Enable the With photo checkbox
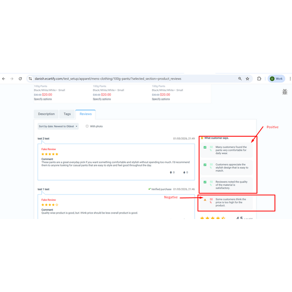Screen dimensions: 292x292 tap(87, 126)
